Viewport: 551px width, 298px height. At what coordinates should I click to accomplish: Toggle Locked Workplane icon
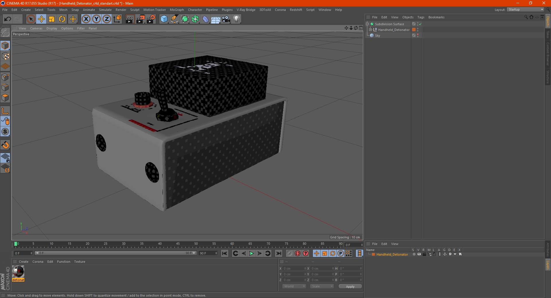tap(5, 158)
